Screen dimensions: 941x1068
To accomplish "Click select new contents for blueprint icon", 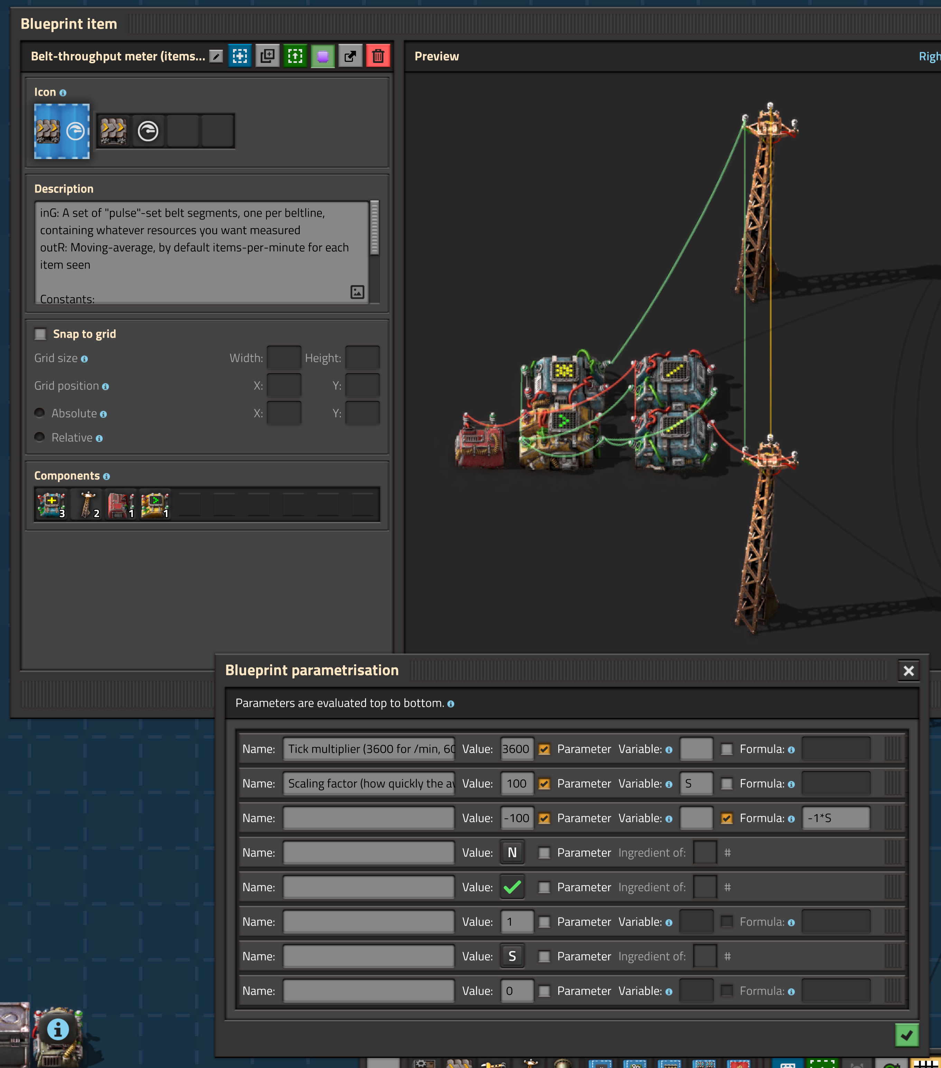I will click(x=240, y=56).
